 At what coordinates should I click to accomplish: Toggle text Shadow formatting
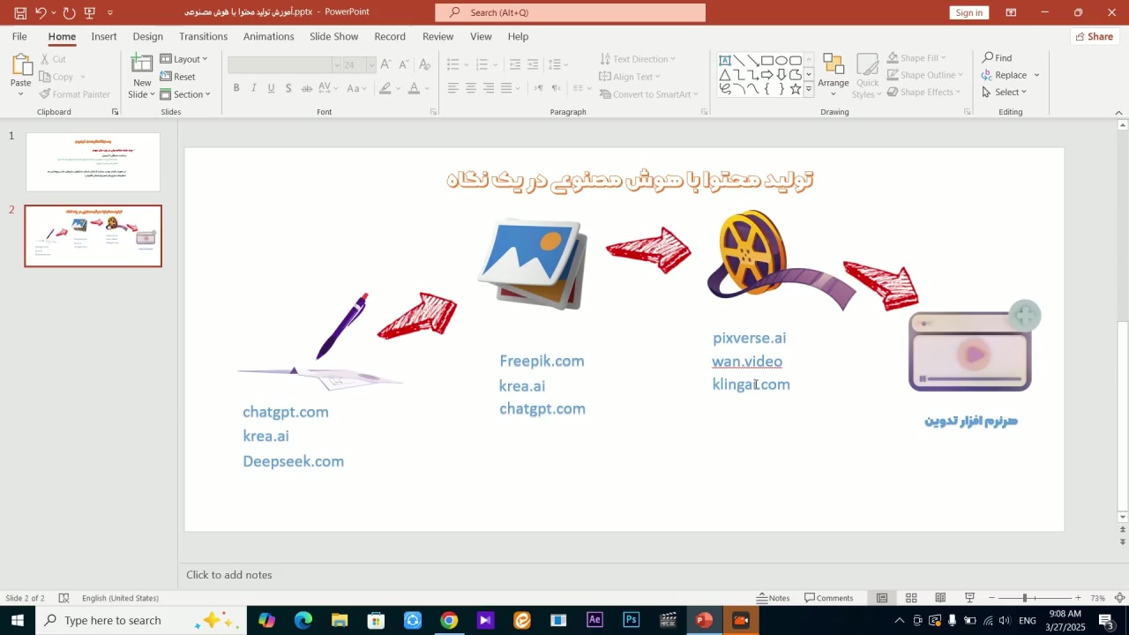click(288, 88)
